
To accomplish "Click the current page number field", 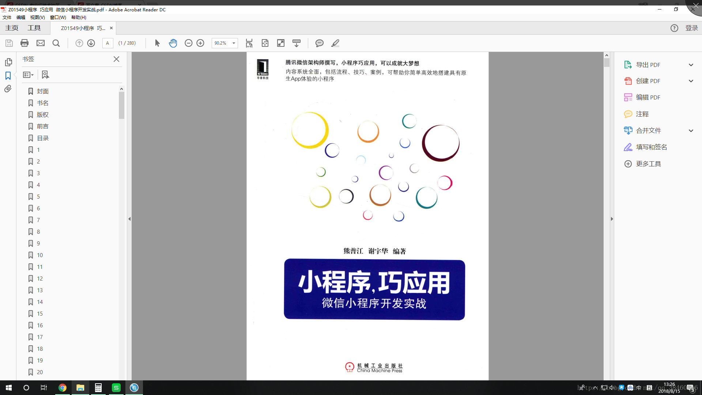I will point(107,43).
